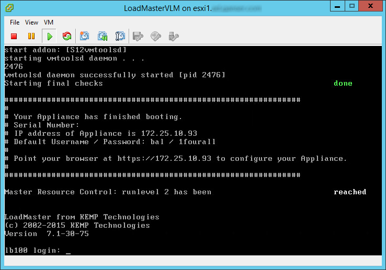The width and height of the screenshot is (386, 270).
Task: Open the View menu
Action: coord(31,22)
